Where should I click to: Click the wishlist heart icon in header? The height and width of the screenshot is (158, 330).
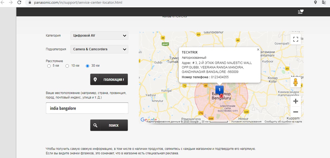[301, 12]
